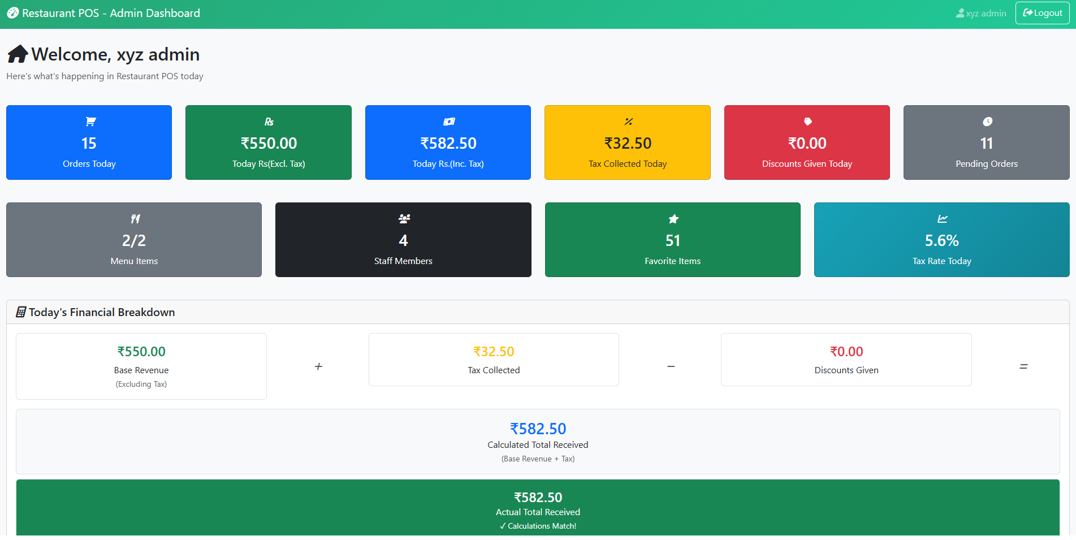
Task: Click the utensils icon on Menu Items card
Action: (x=134, y=219)
